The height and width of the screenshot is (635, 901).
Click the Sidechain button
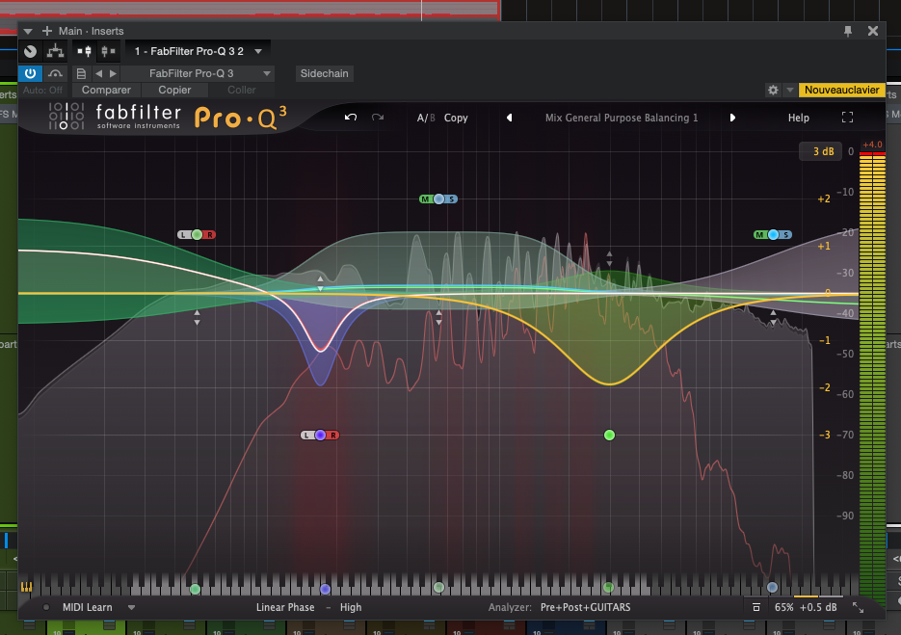[324, 73]
